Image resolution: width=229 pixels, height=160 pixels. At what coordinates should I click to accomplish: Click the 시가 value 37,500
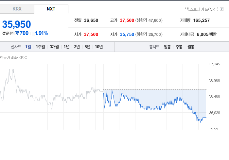(91, 34)
